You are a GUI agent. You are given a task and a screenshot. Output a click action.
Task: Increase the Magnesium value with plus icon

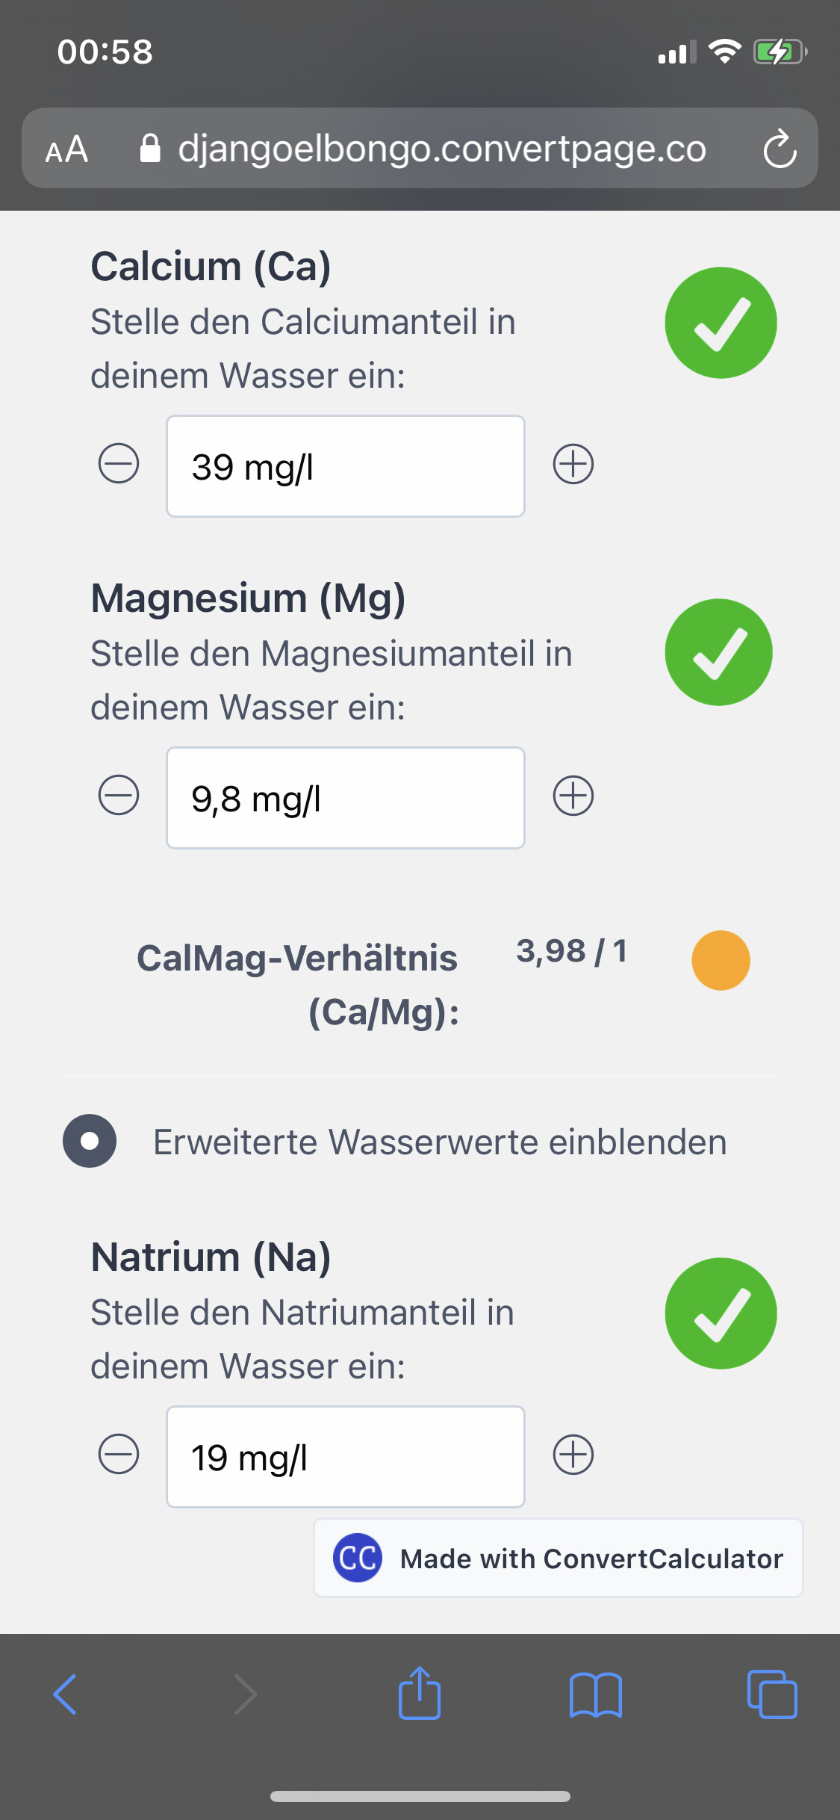pyautogui.click(x=573, y=795)
